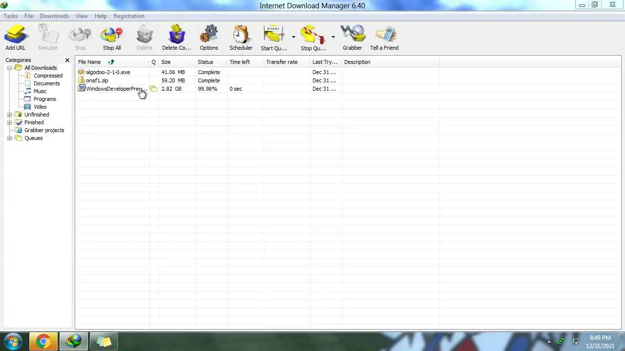Open the file explorer taskbar icon

(x=104, y=341)
